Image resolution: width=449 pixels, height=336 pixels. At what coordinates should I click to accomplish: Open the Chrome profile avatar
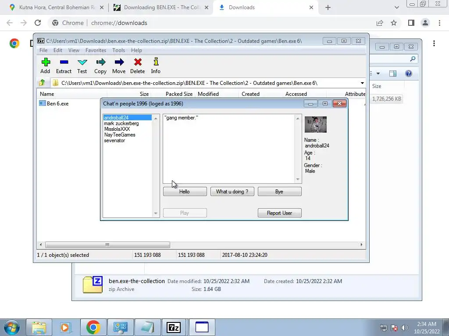(425, 23)
